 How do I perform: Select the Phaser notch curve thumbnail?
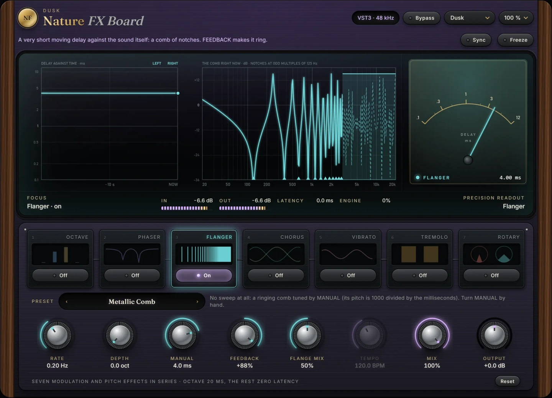132,254
